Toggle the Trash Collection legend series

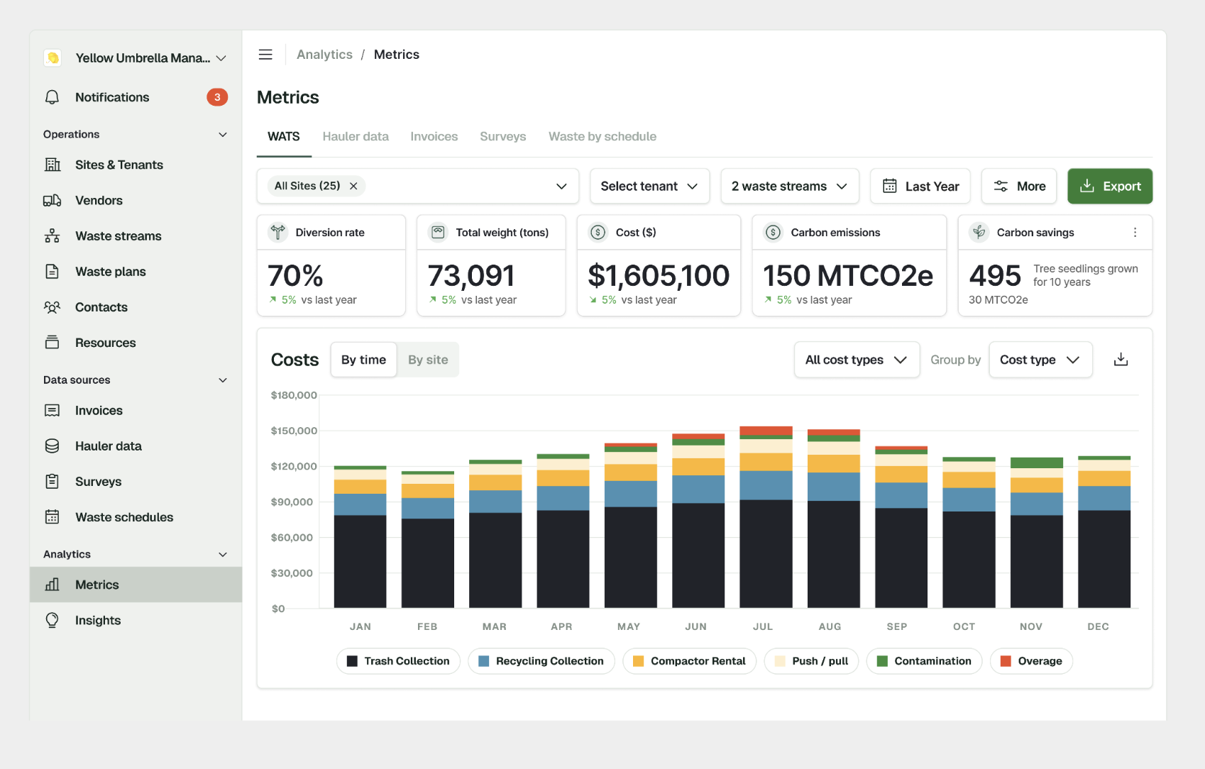[x=398, y=661]
